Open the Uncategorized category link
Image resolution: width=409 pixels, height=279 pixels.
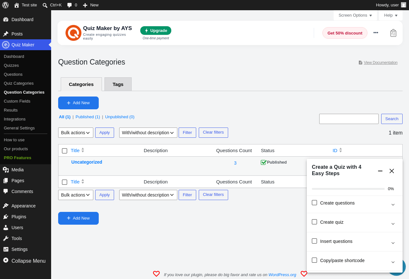87,162
